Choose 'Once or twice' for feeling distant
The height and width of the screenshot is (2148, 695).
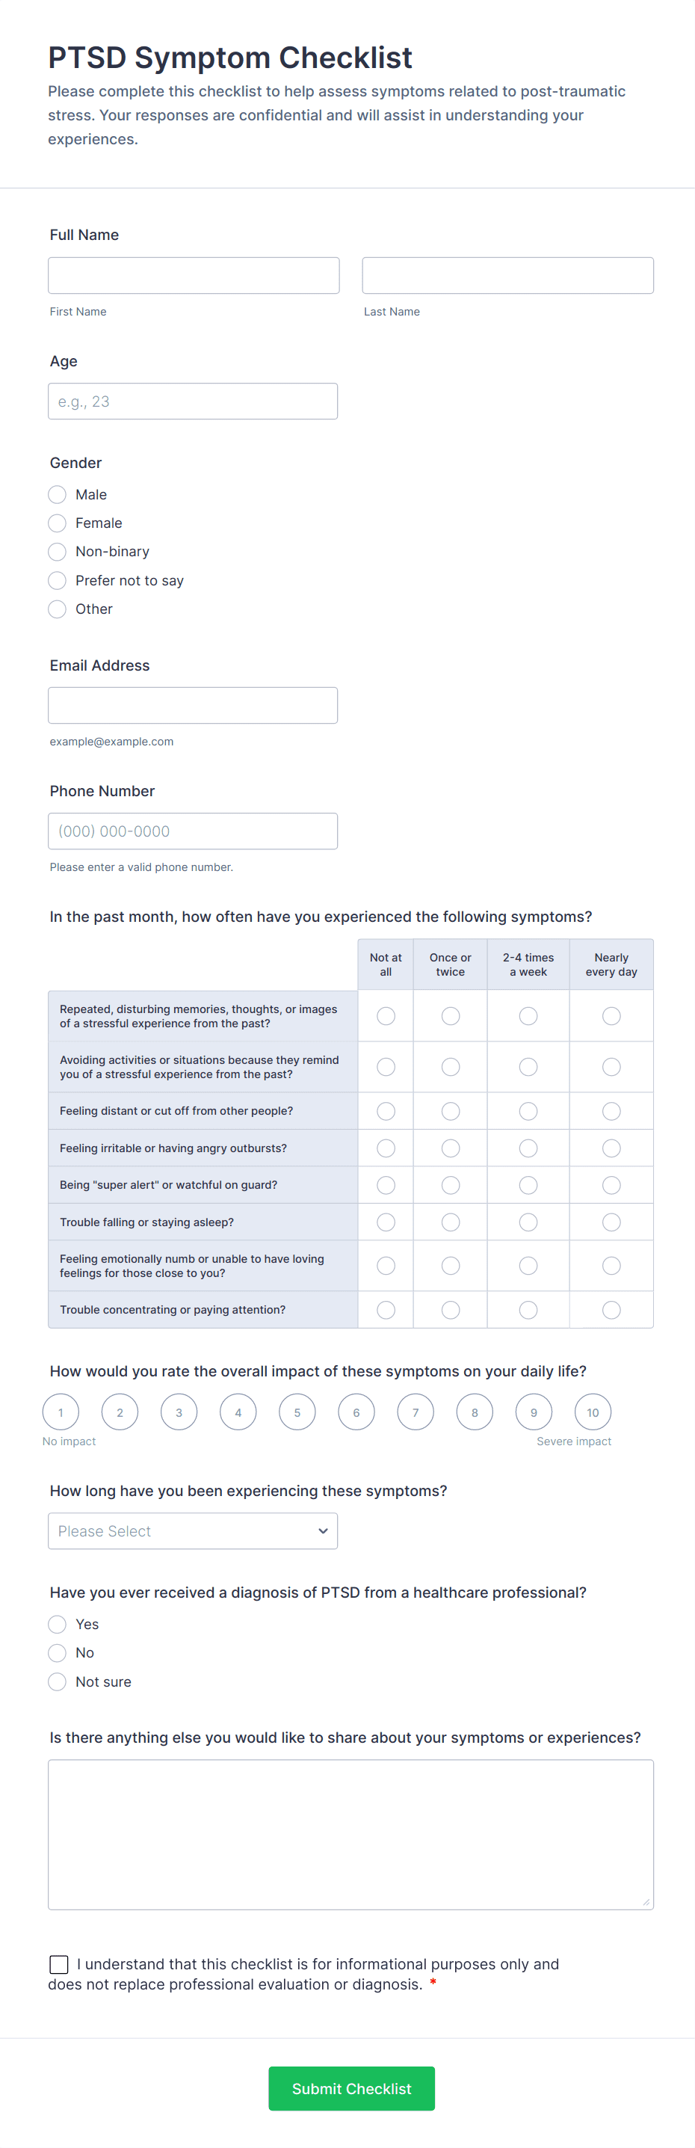click(x=450, y=1111)
